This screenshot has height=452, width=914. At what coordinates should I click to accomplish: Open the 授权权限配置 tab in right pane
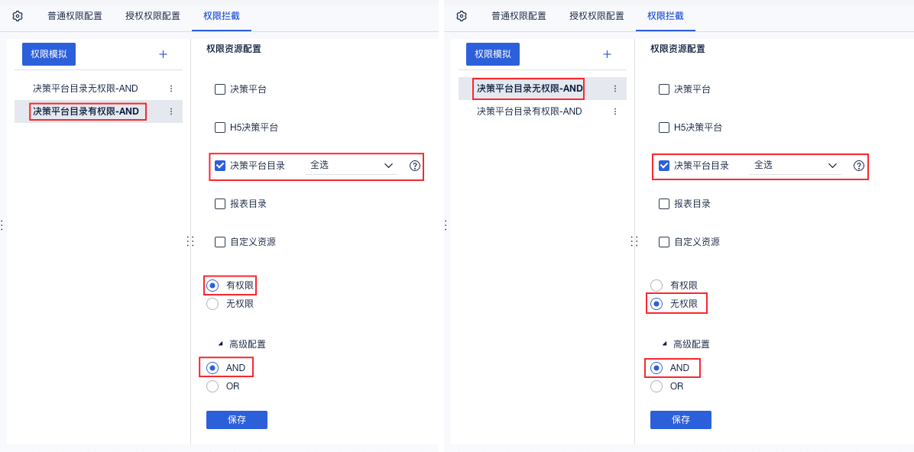click(597, 16)
